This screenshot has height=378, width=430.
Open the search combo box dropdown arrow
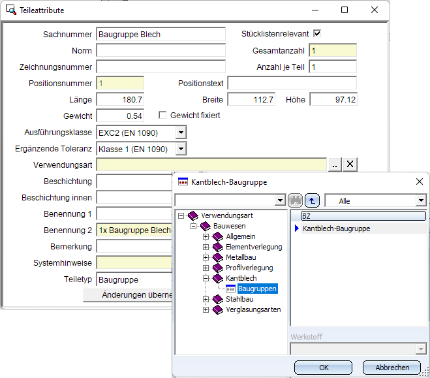click(280, 200)
